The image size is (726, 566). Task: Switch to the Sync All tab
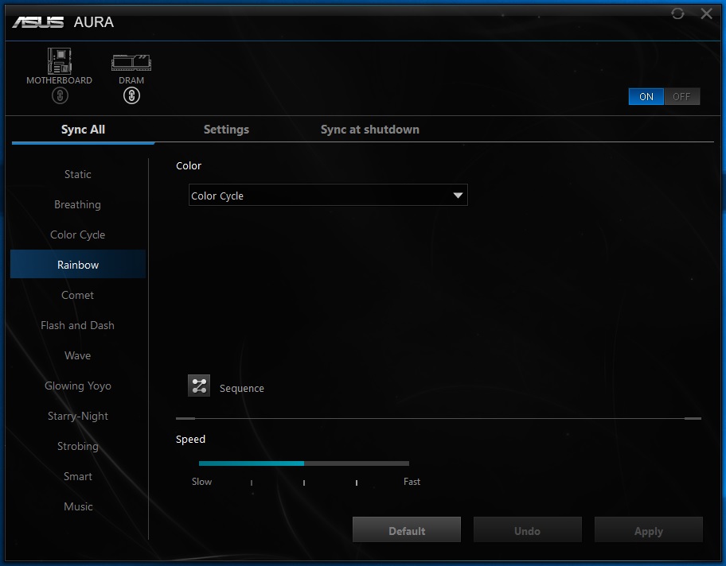[x=83, y=130]
